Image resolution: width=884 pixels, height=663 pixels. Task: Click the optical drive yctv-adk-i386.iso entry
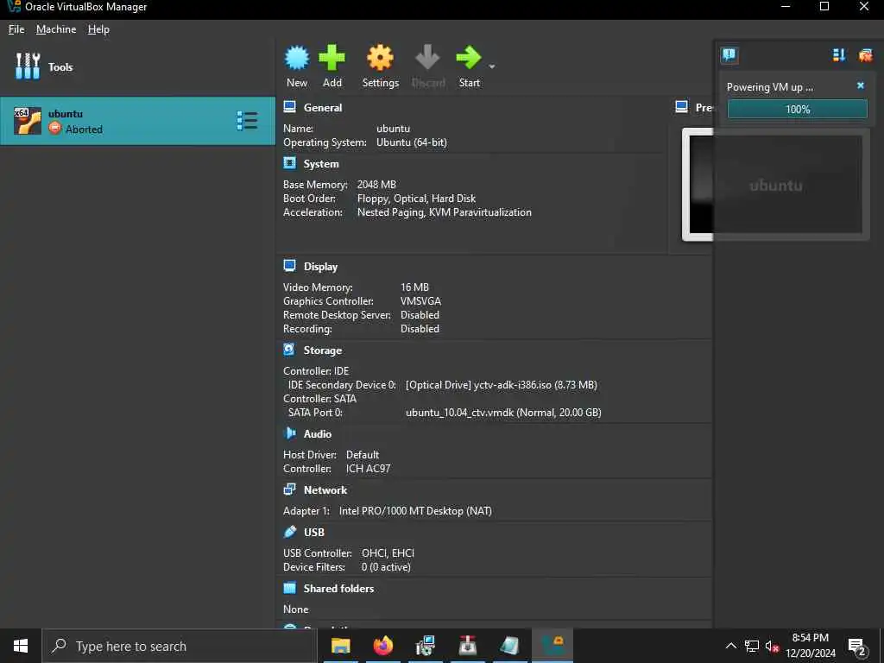click(502, 384)
